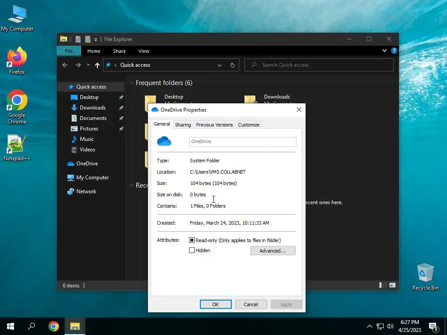Close the OneDrive Properties dialog

[x=299, y=109]
